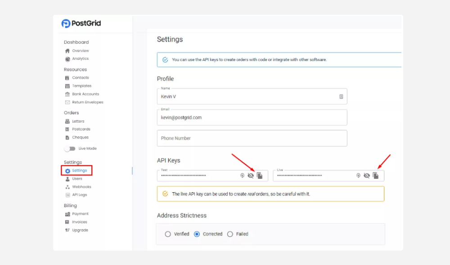Viewport: 450px width, 265px height.
Task: Select the Failed address strictness option
Action: (230, 234)
